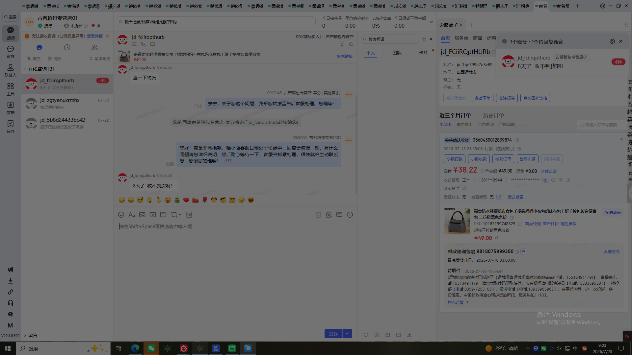
Task: Open the 官方 official messages sidebar section
Action: click(x=11, y=52)
